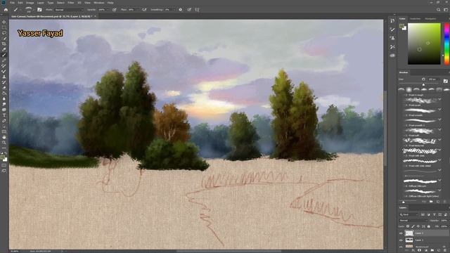Delete layer trash icon in Layers panel

(x=445, y=250)
